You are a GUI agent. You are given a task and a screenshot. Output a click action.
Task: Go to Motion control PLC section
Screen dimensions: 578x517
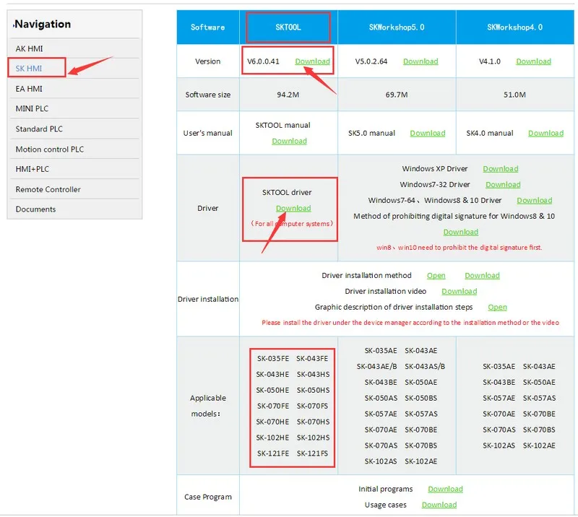pyautogui.click(x=49, y=149)
